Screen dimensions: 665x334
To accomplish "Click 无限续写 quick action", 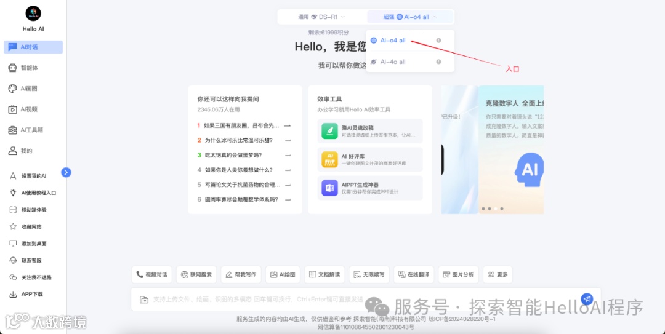I will 369,275.
